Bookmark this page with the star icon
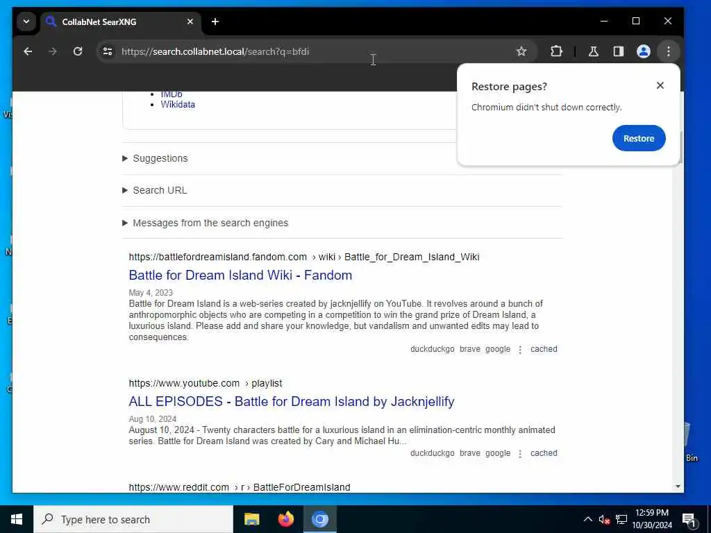 pyautogui.click(x=521, y=51)
